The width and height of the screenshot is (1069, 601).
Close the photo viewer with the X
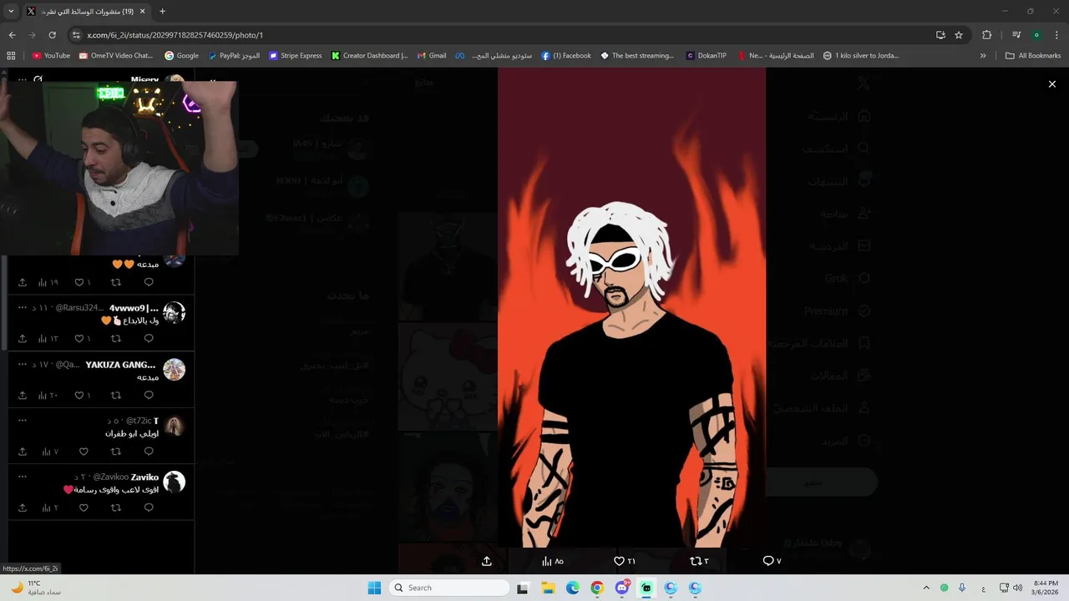click(x=1052, y=84)
